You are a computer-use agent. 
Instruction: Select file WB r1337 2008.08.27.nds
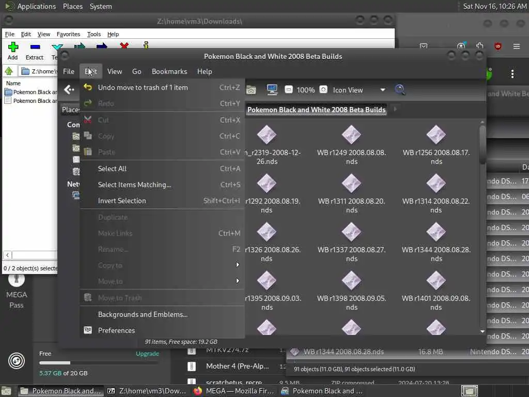point(351,242)
